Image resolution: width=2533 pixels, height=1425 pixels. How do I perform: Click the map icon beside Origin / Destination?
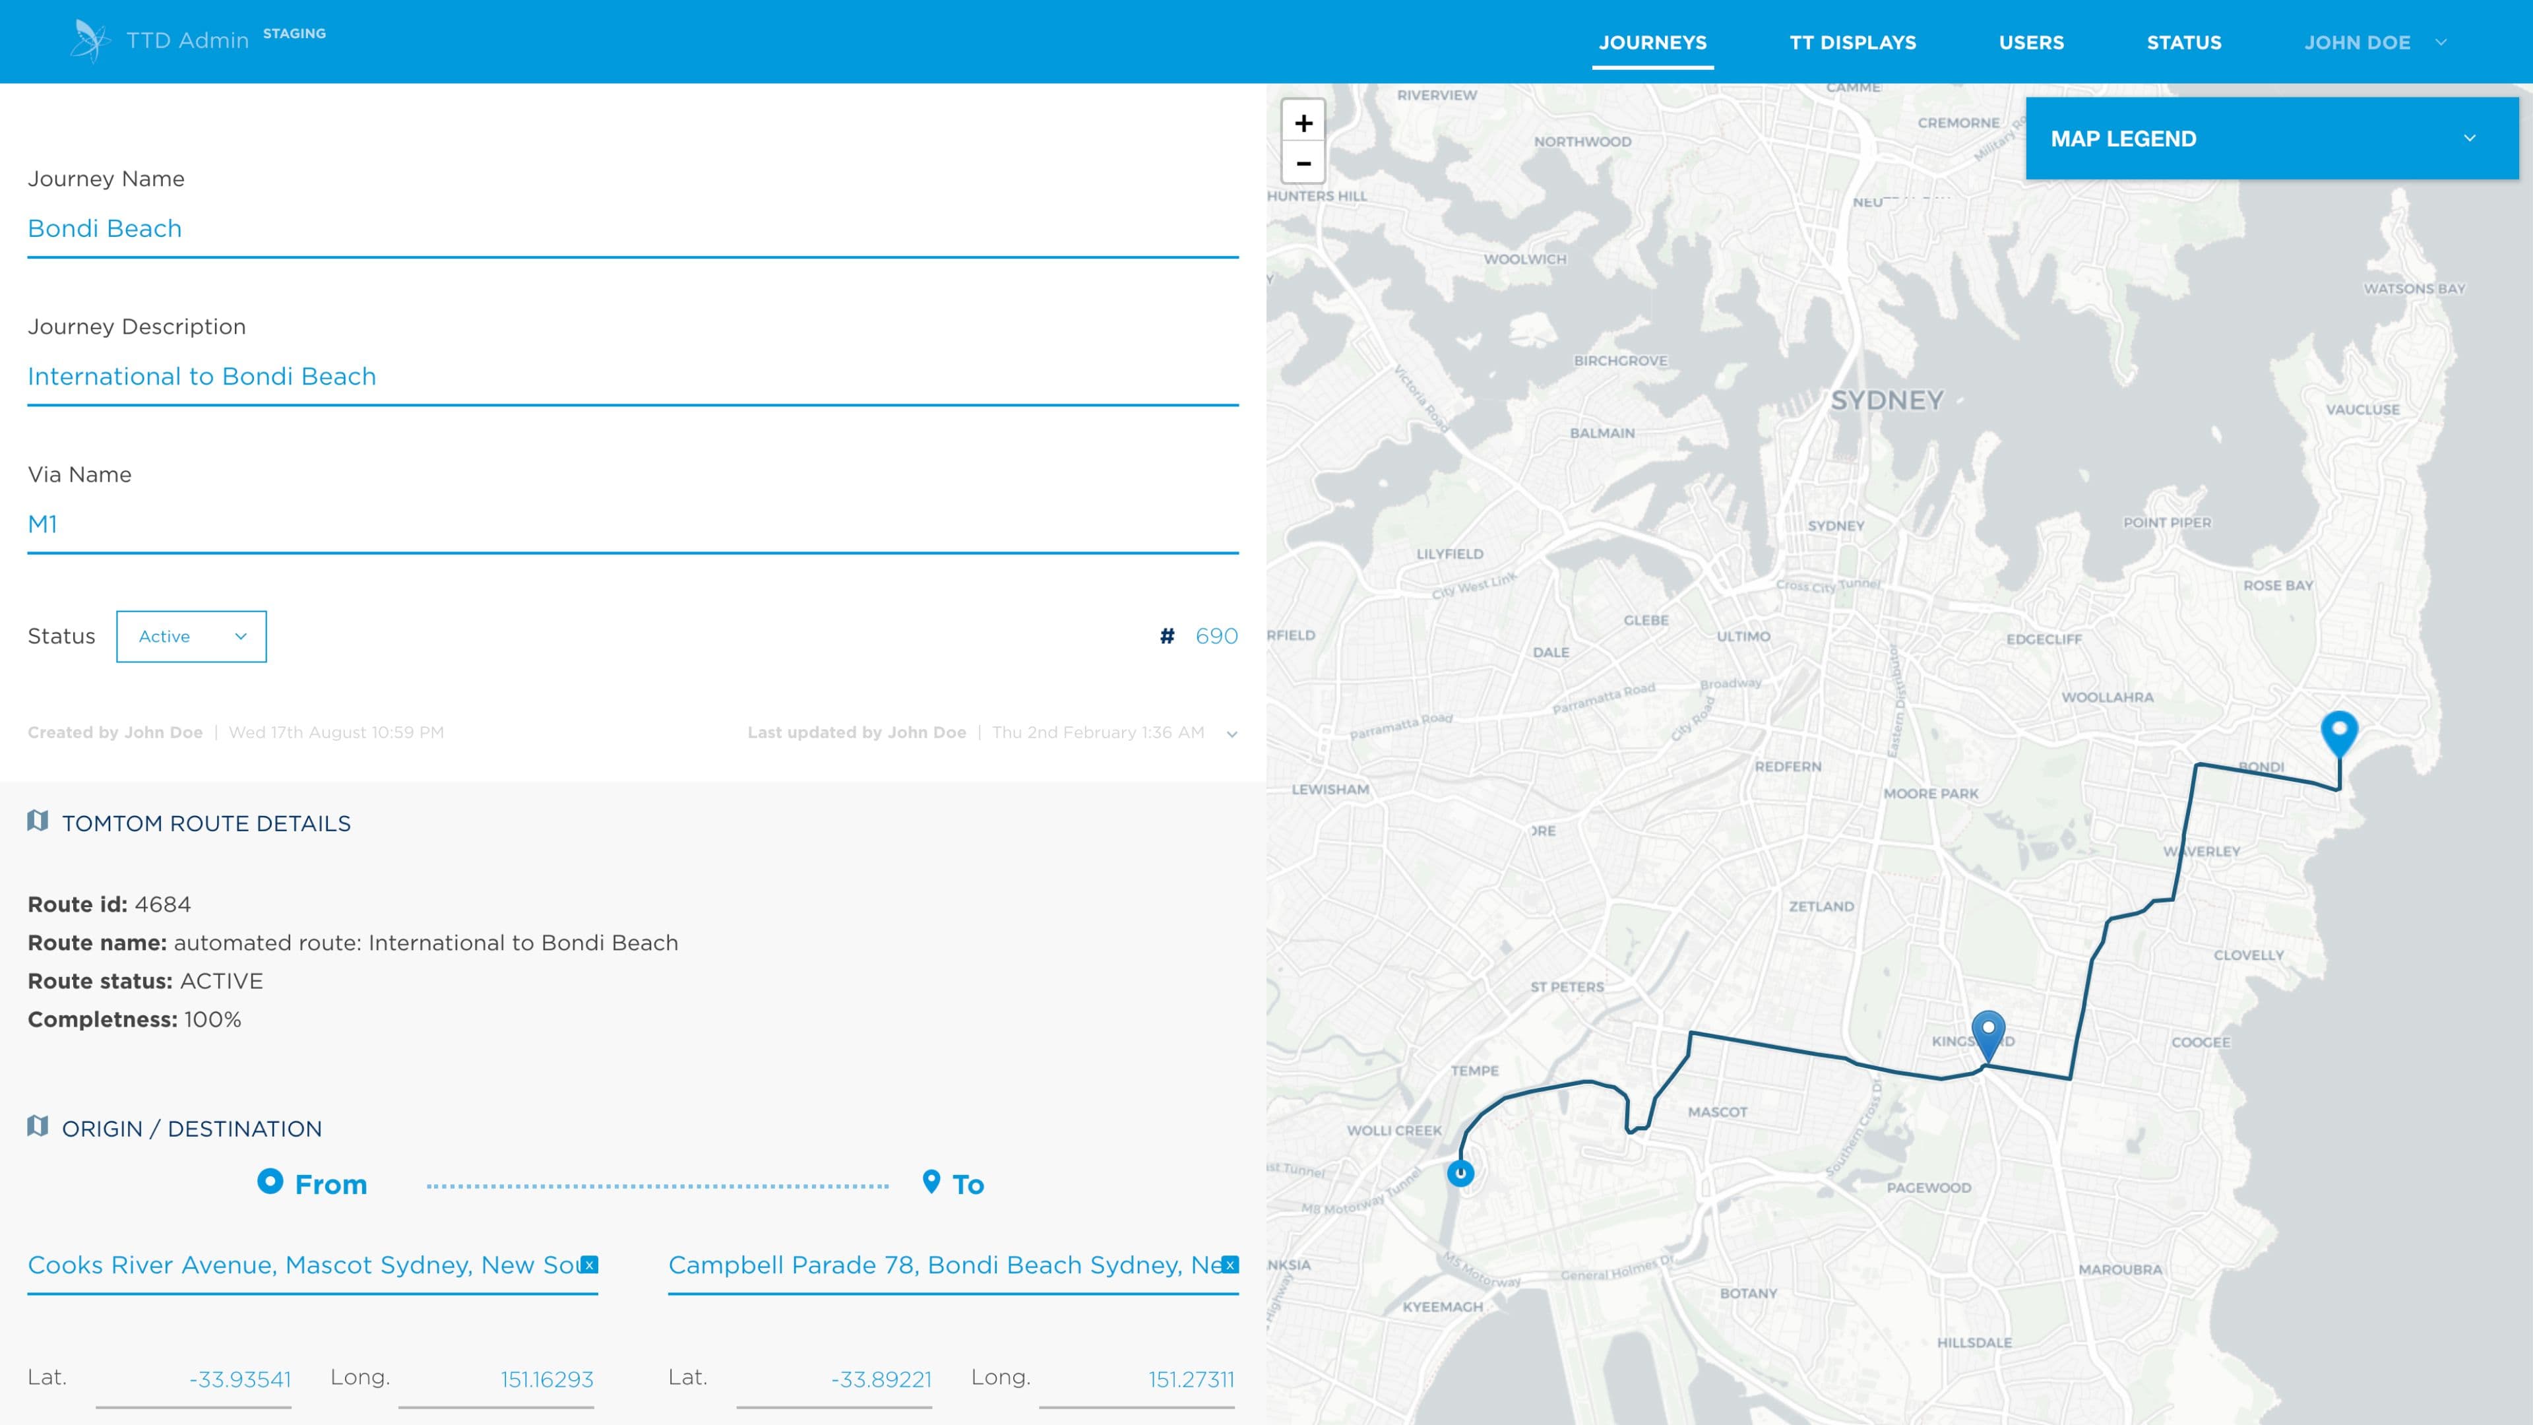pyautogui.click(x=38, y=1126)
